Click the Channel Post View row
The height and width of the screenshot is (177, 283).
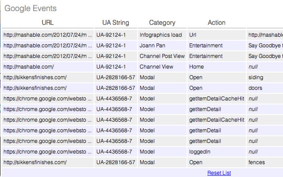(x=162, y=56)
